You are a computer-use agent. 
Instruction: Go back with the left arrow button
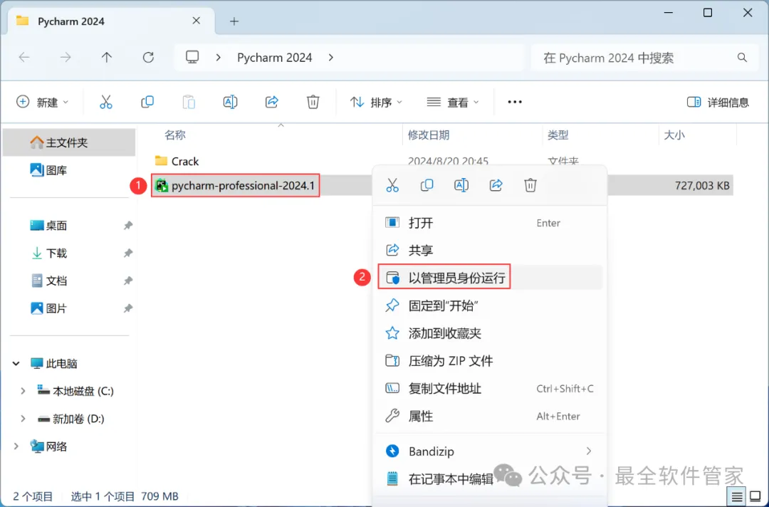[24, 58]
